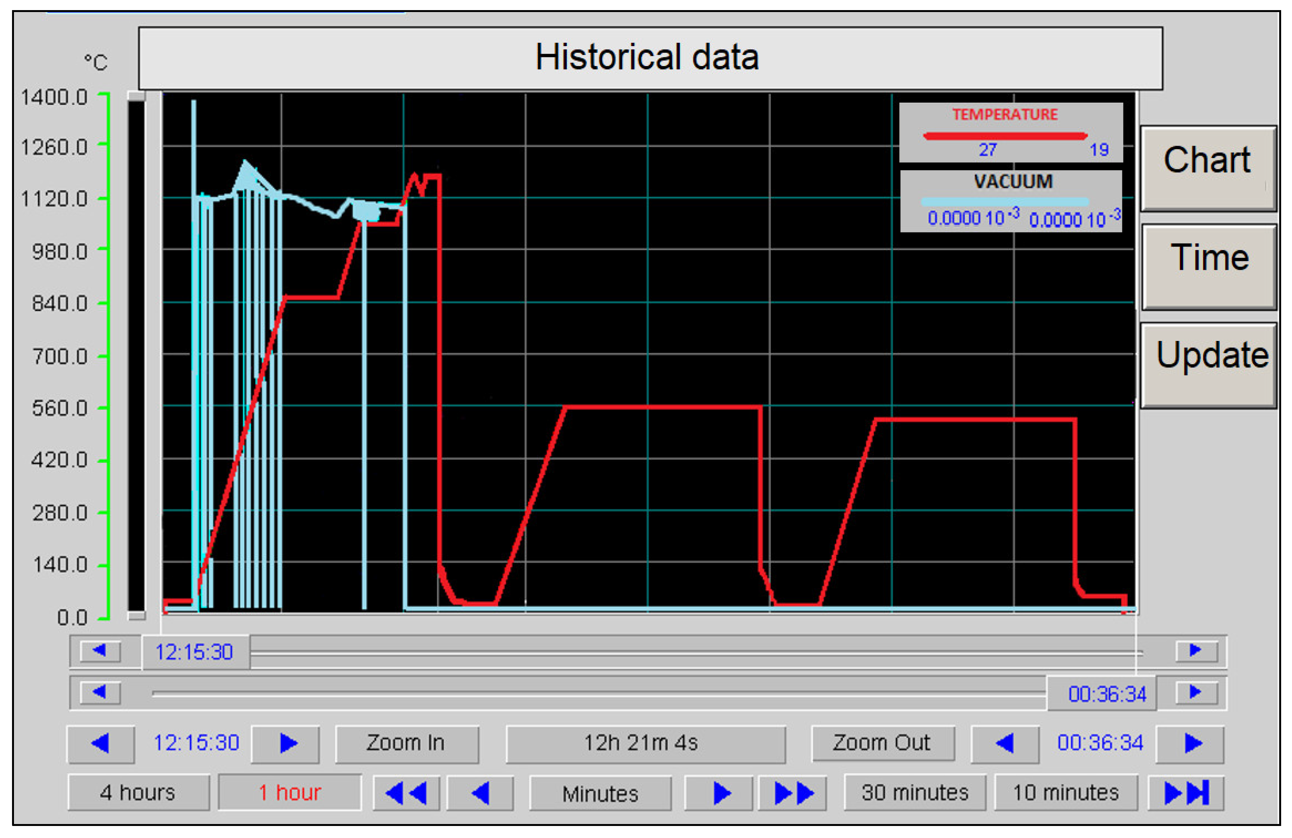Select the 10 minutes range
Screen dimensions: 1292x838
(1066, 793)
